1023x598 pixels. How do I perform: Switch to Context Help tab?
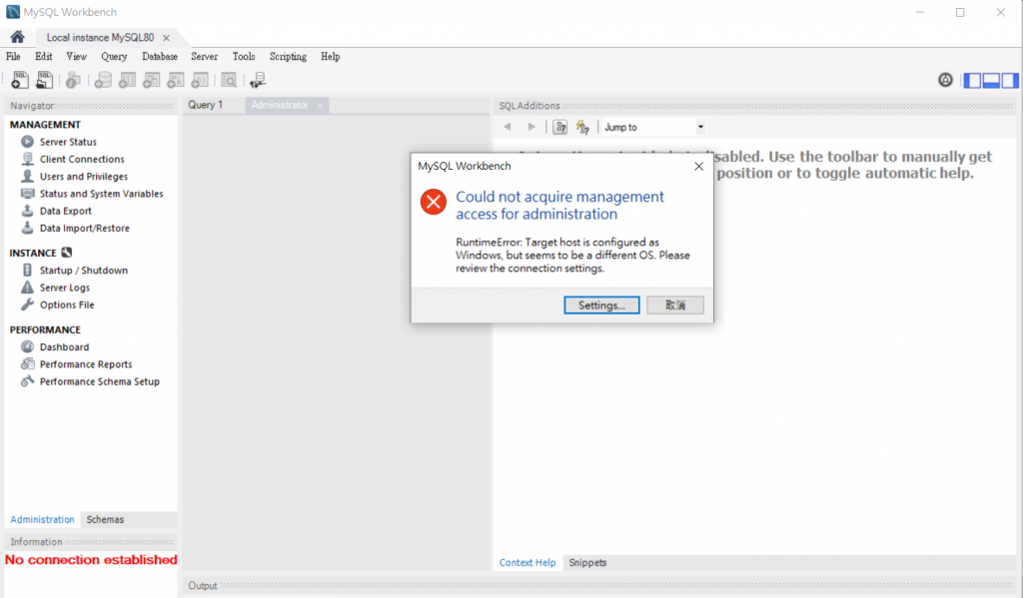point(527,563)
